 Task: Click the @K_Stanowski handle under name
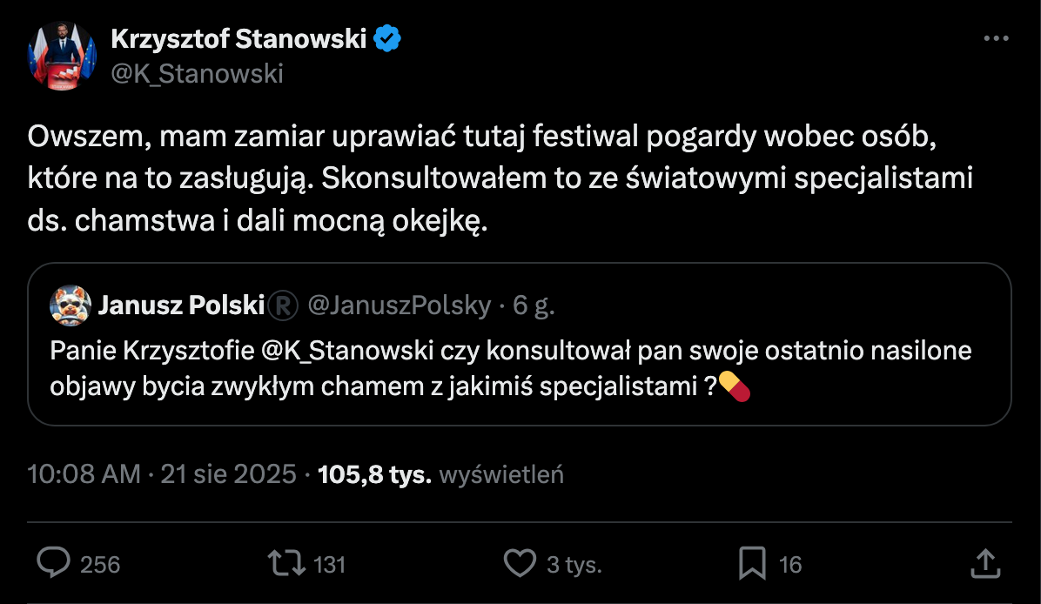198,74
